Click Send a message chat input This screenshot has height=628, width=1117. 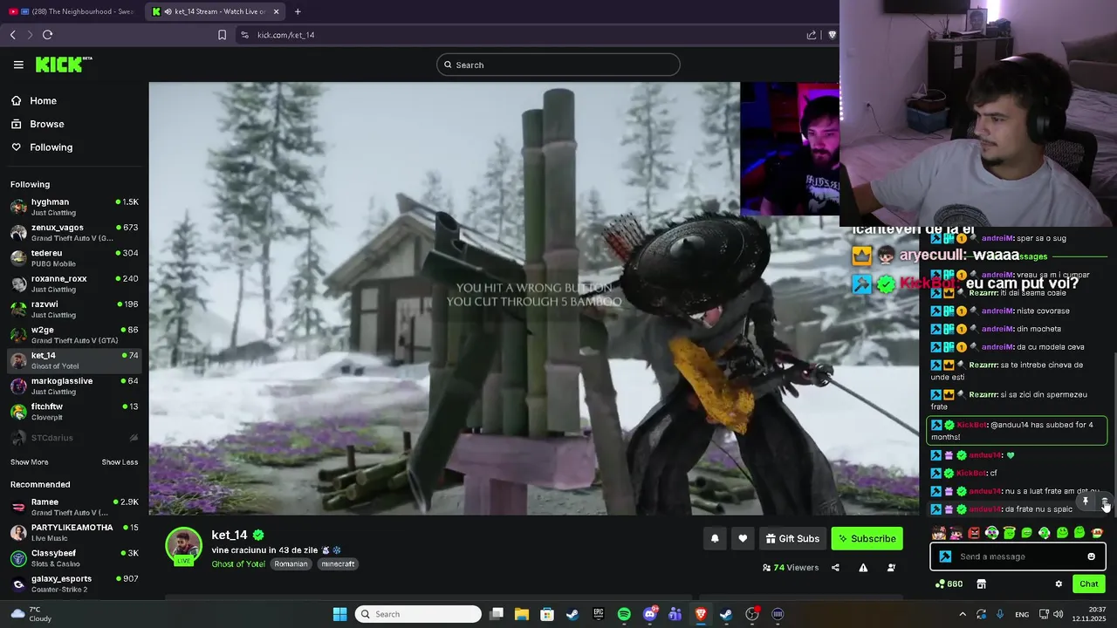point(1018,556)
